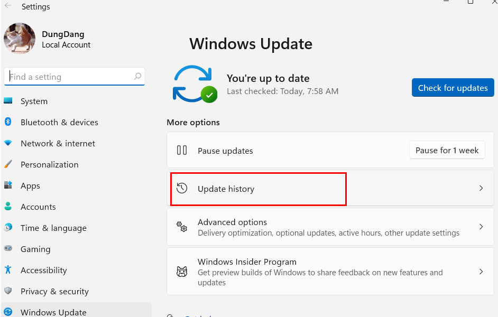
Task: Click Last checked: Today, 7:58 AM text
Action: (283, 91)
